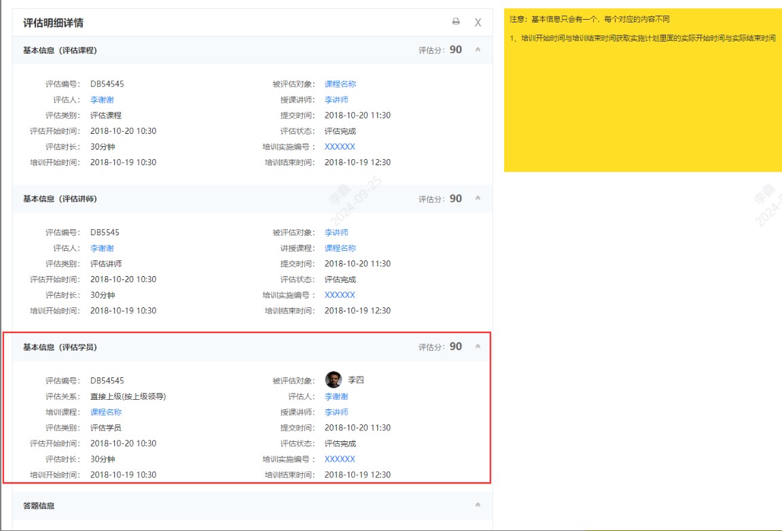Click 培训实施编号 XXXXXX in the instructor section
Image resolution: width=782 pixels, height=531 pixels.
click(x=341, y=294)
